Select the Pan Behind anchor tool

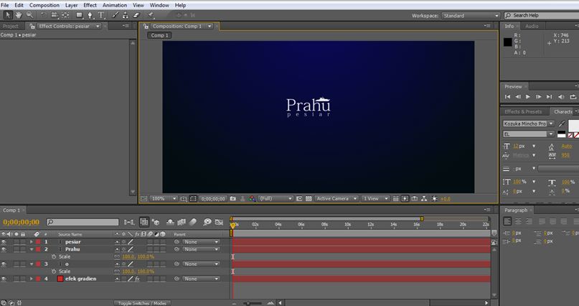65,15
